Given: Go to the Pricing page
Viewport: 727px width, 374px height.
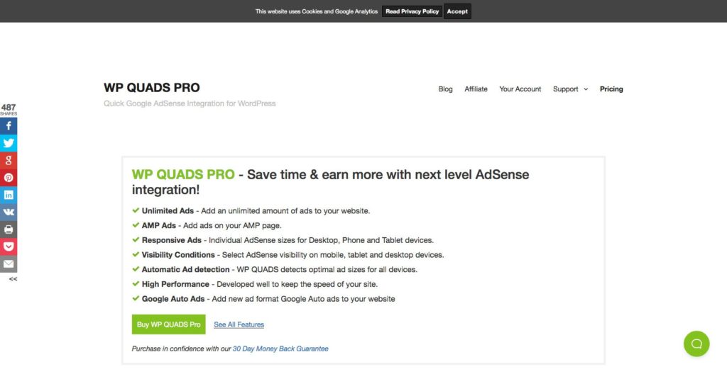Looking at the screenshot, I should pyautogui.click(x=611, y=89).
